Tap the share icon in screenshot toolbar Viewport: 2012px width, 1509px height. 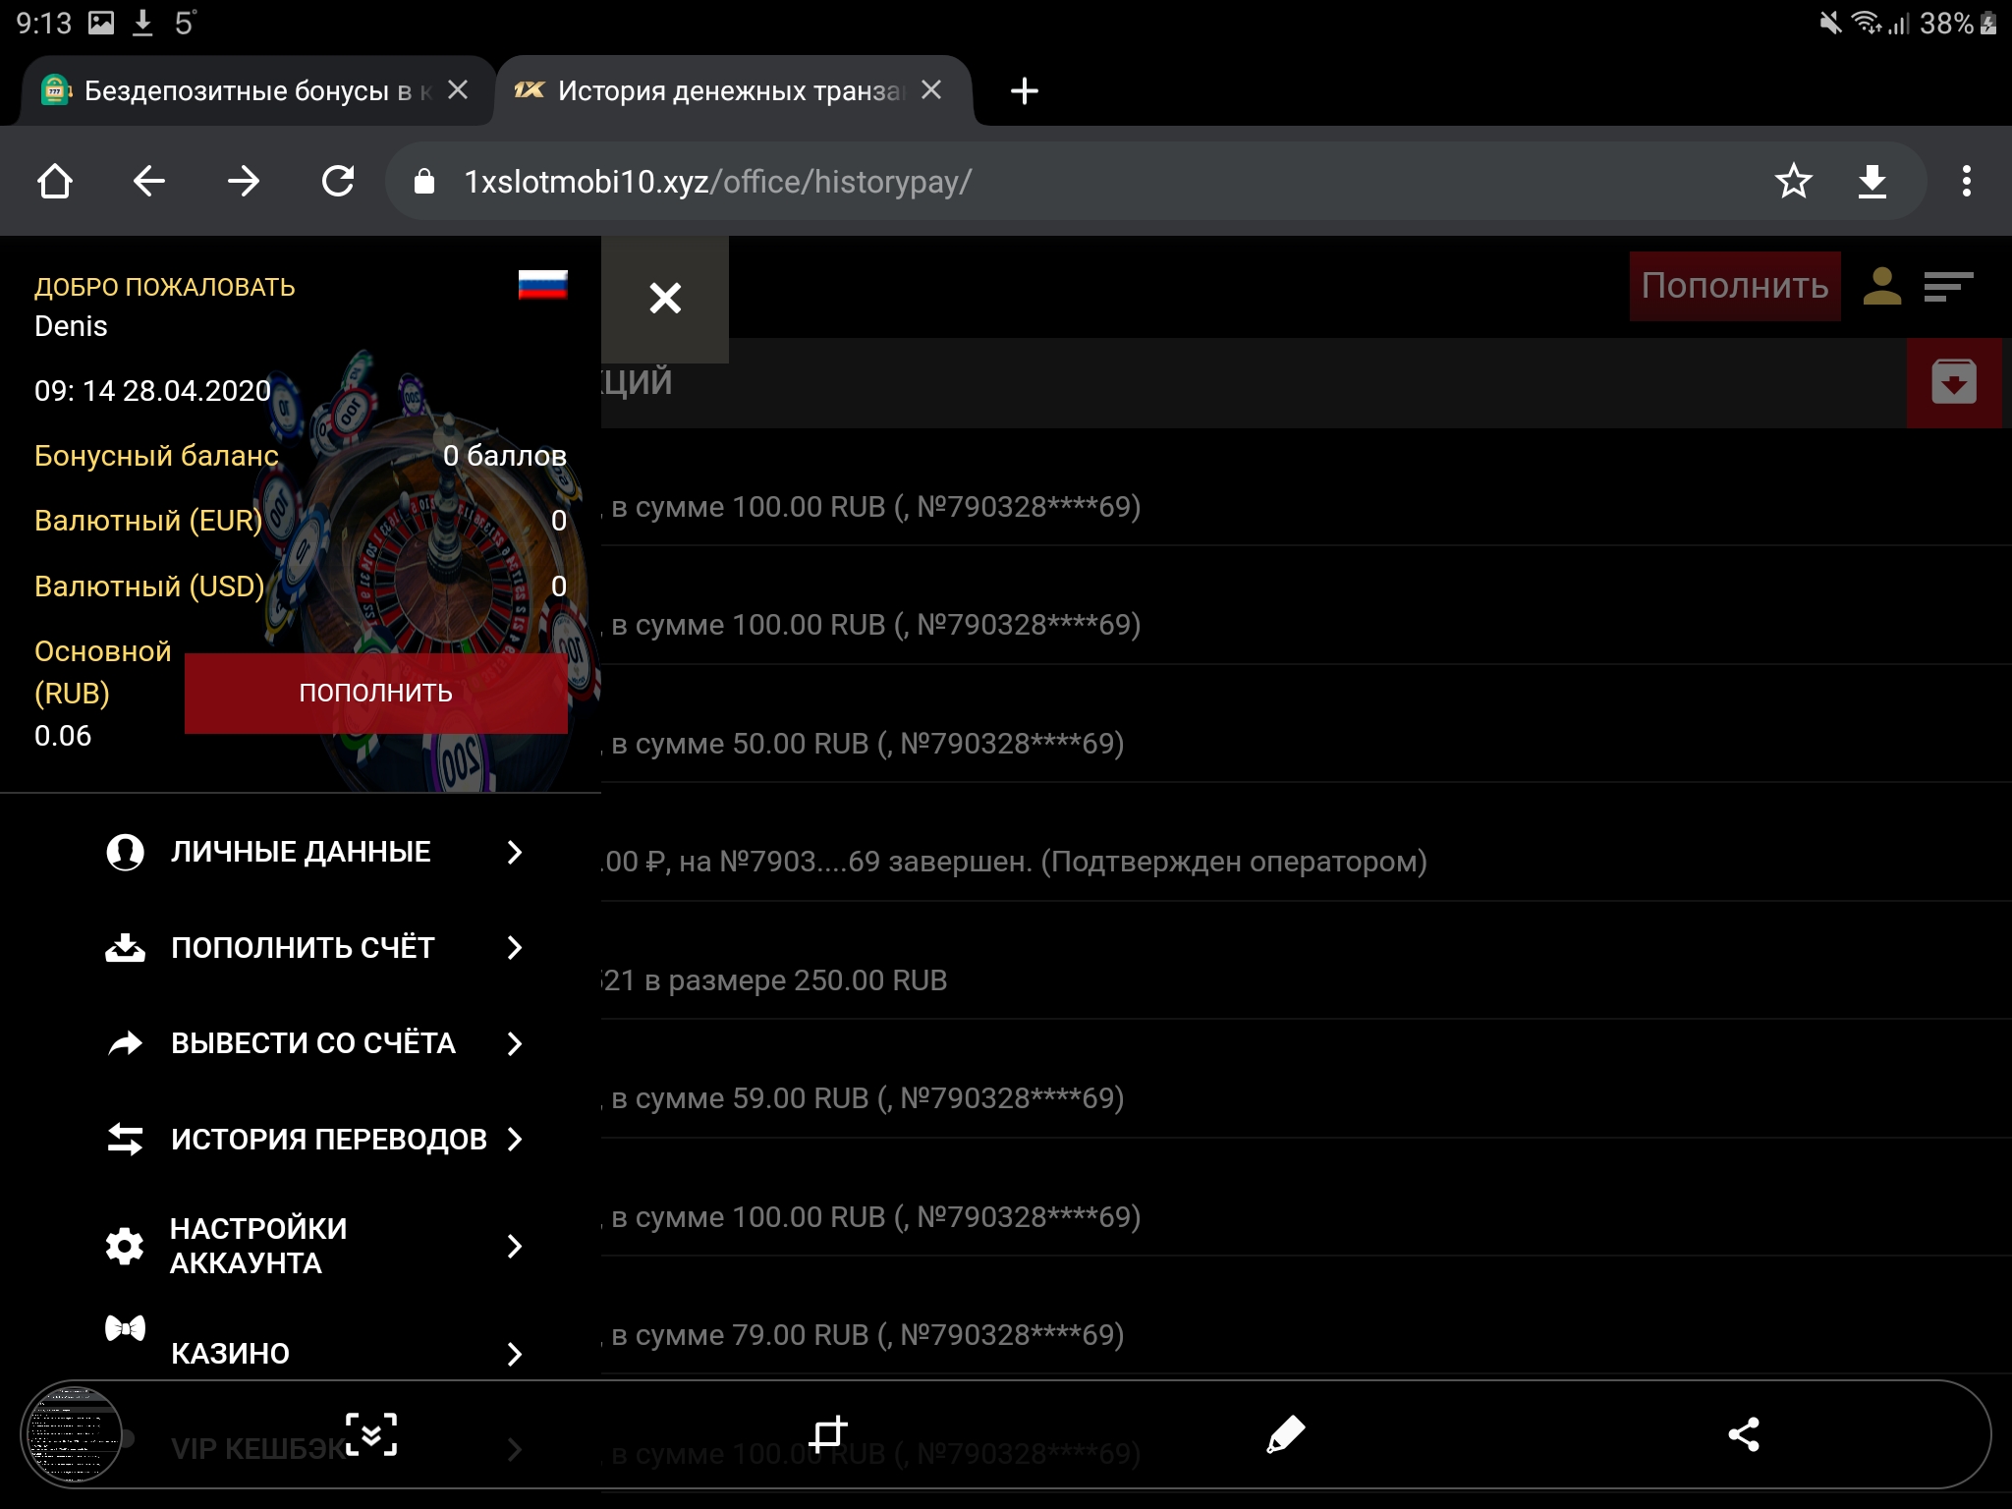pyautogui.click(x=1744, y=1434)
